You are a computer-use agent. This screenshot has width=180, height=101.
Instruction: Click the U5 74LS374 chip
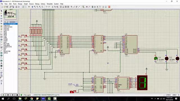tap(65, 45)
